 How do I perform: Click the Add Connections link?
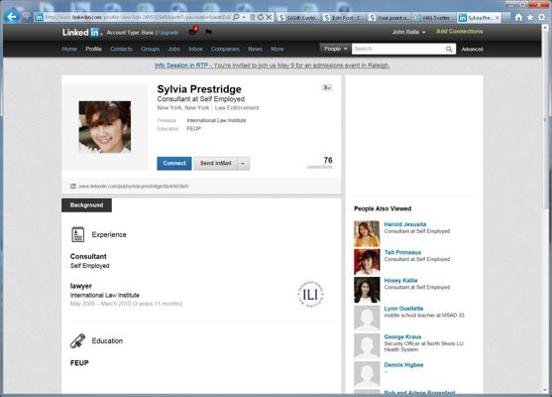click(460, 32)
